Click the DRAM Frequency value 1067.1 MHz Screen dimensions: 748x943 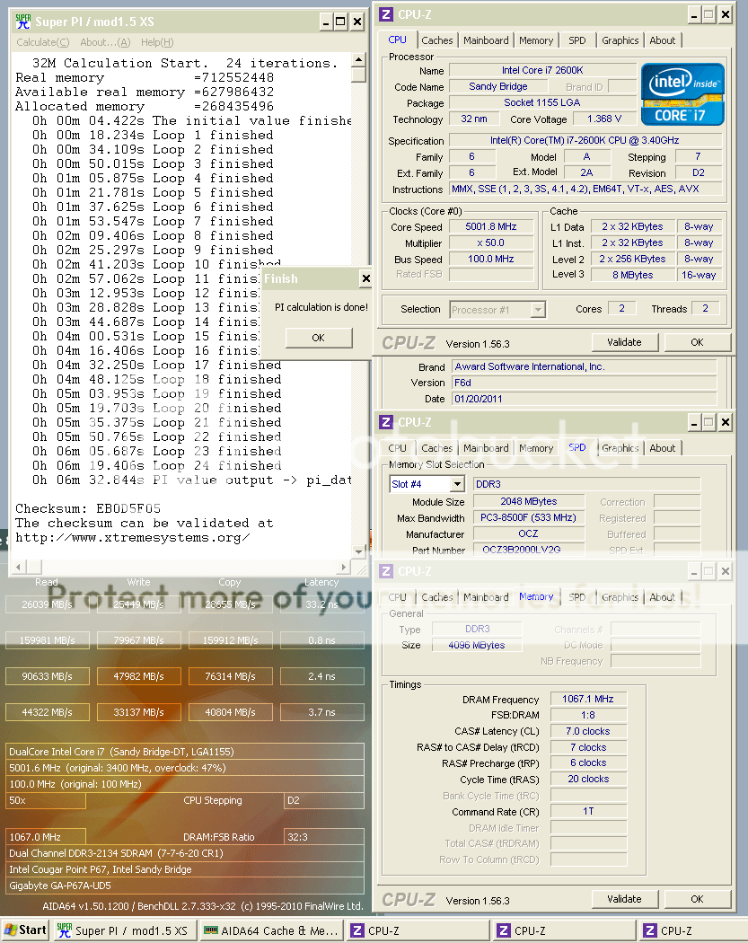click(588, 699)
